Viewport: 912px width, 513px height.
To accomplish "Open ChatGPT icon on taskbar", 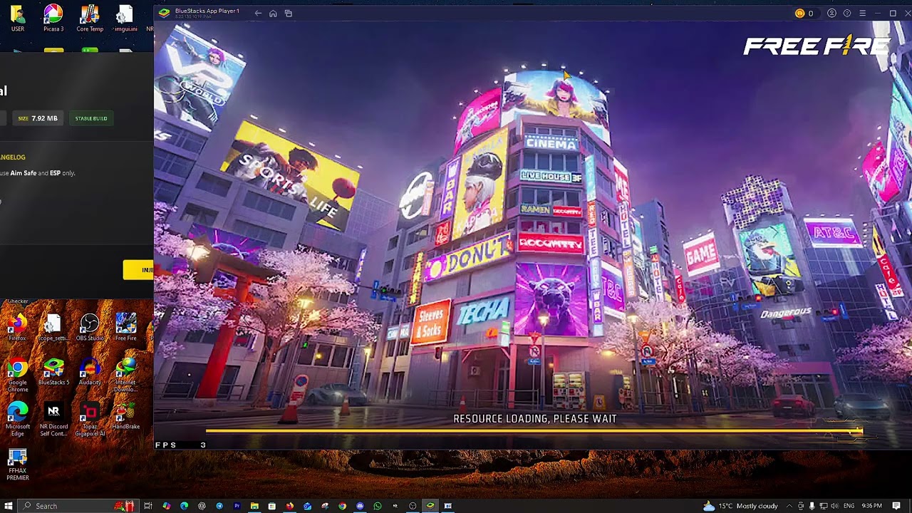I will point(202,506).
